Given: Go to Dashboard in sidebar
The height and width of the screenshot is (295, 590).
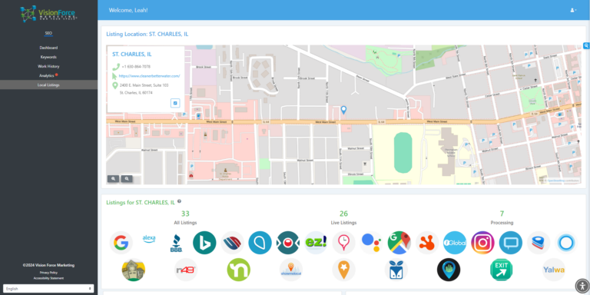Looking at the screenshot, I should point(48,48).
